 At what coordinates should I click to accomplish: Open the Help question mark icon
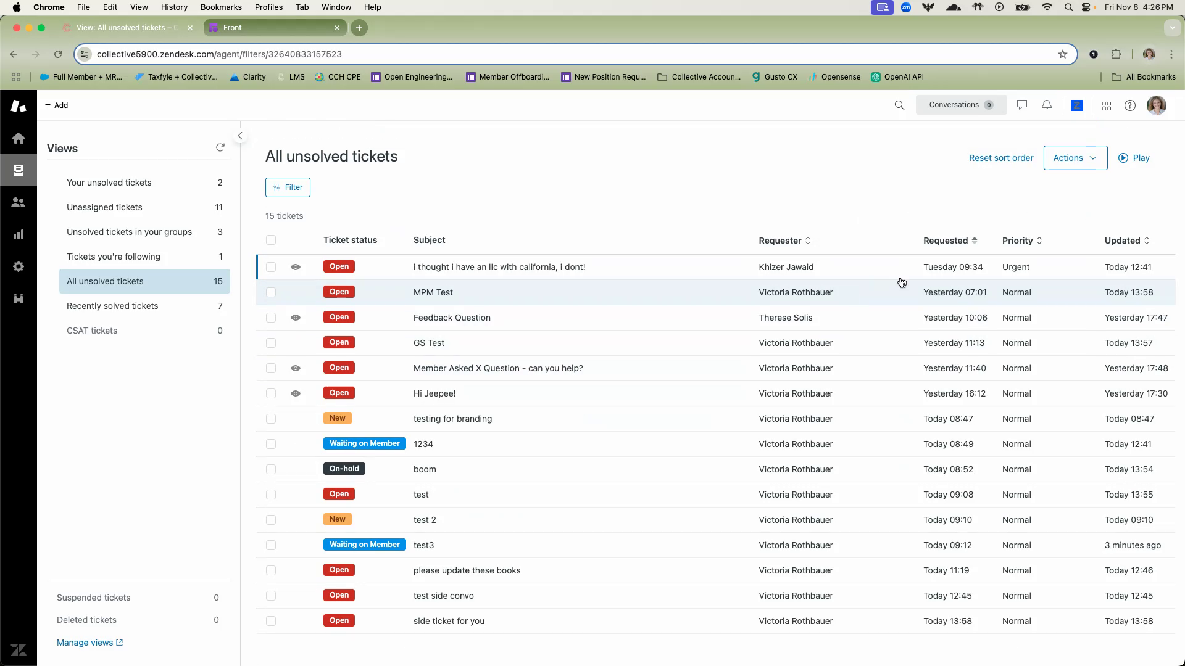pos(1130,105)
